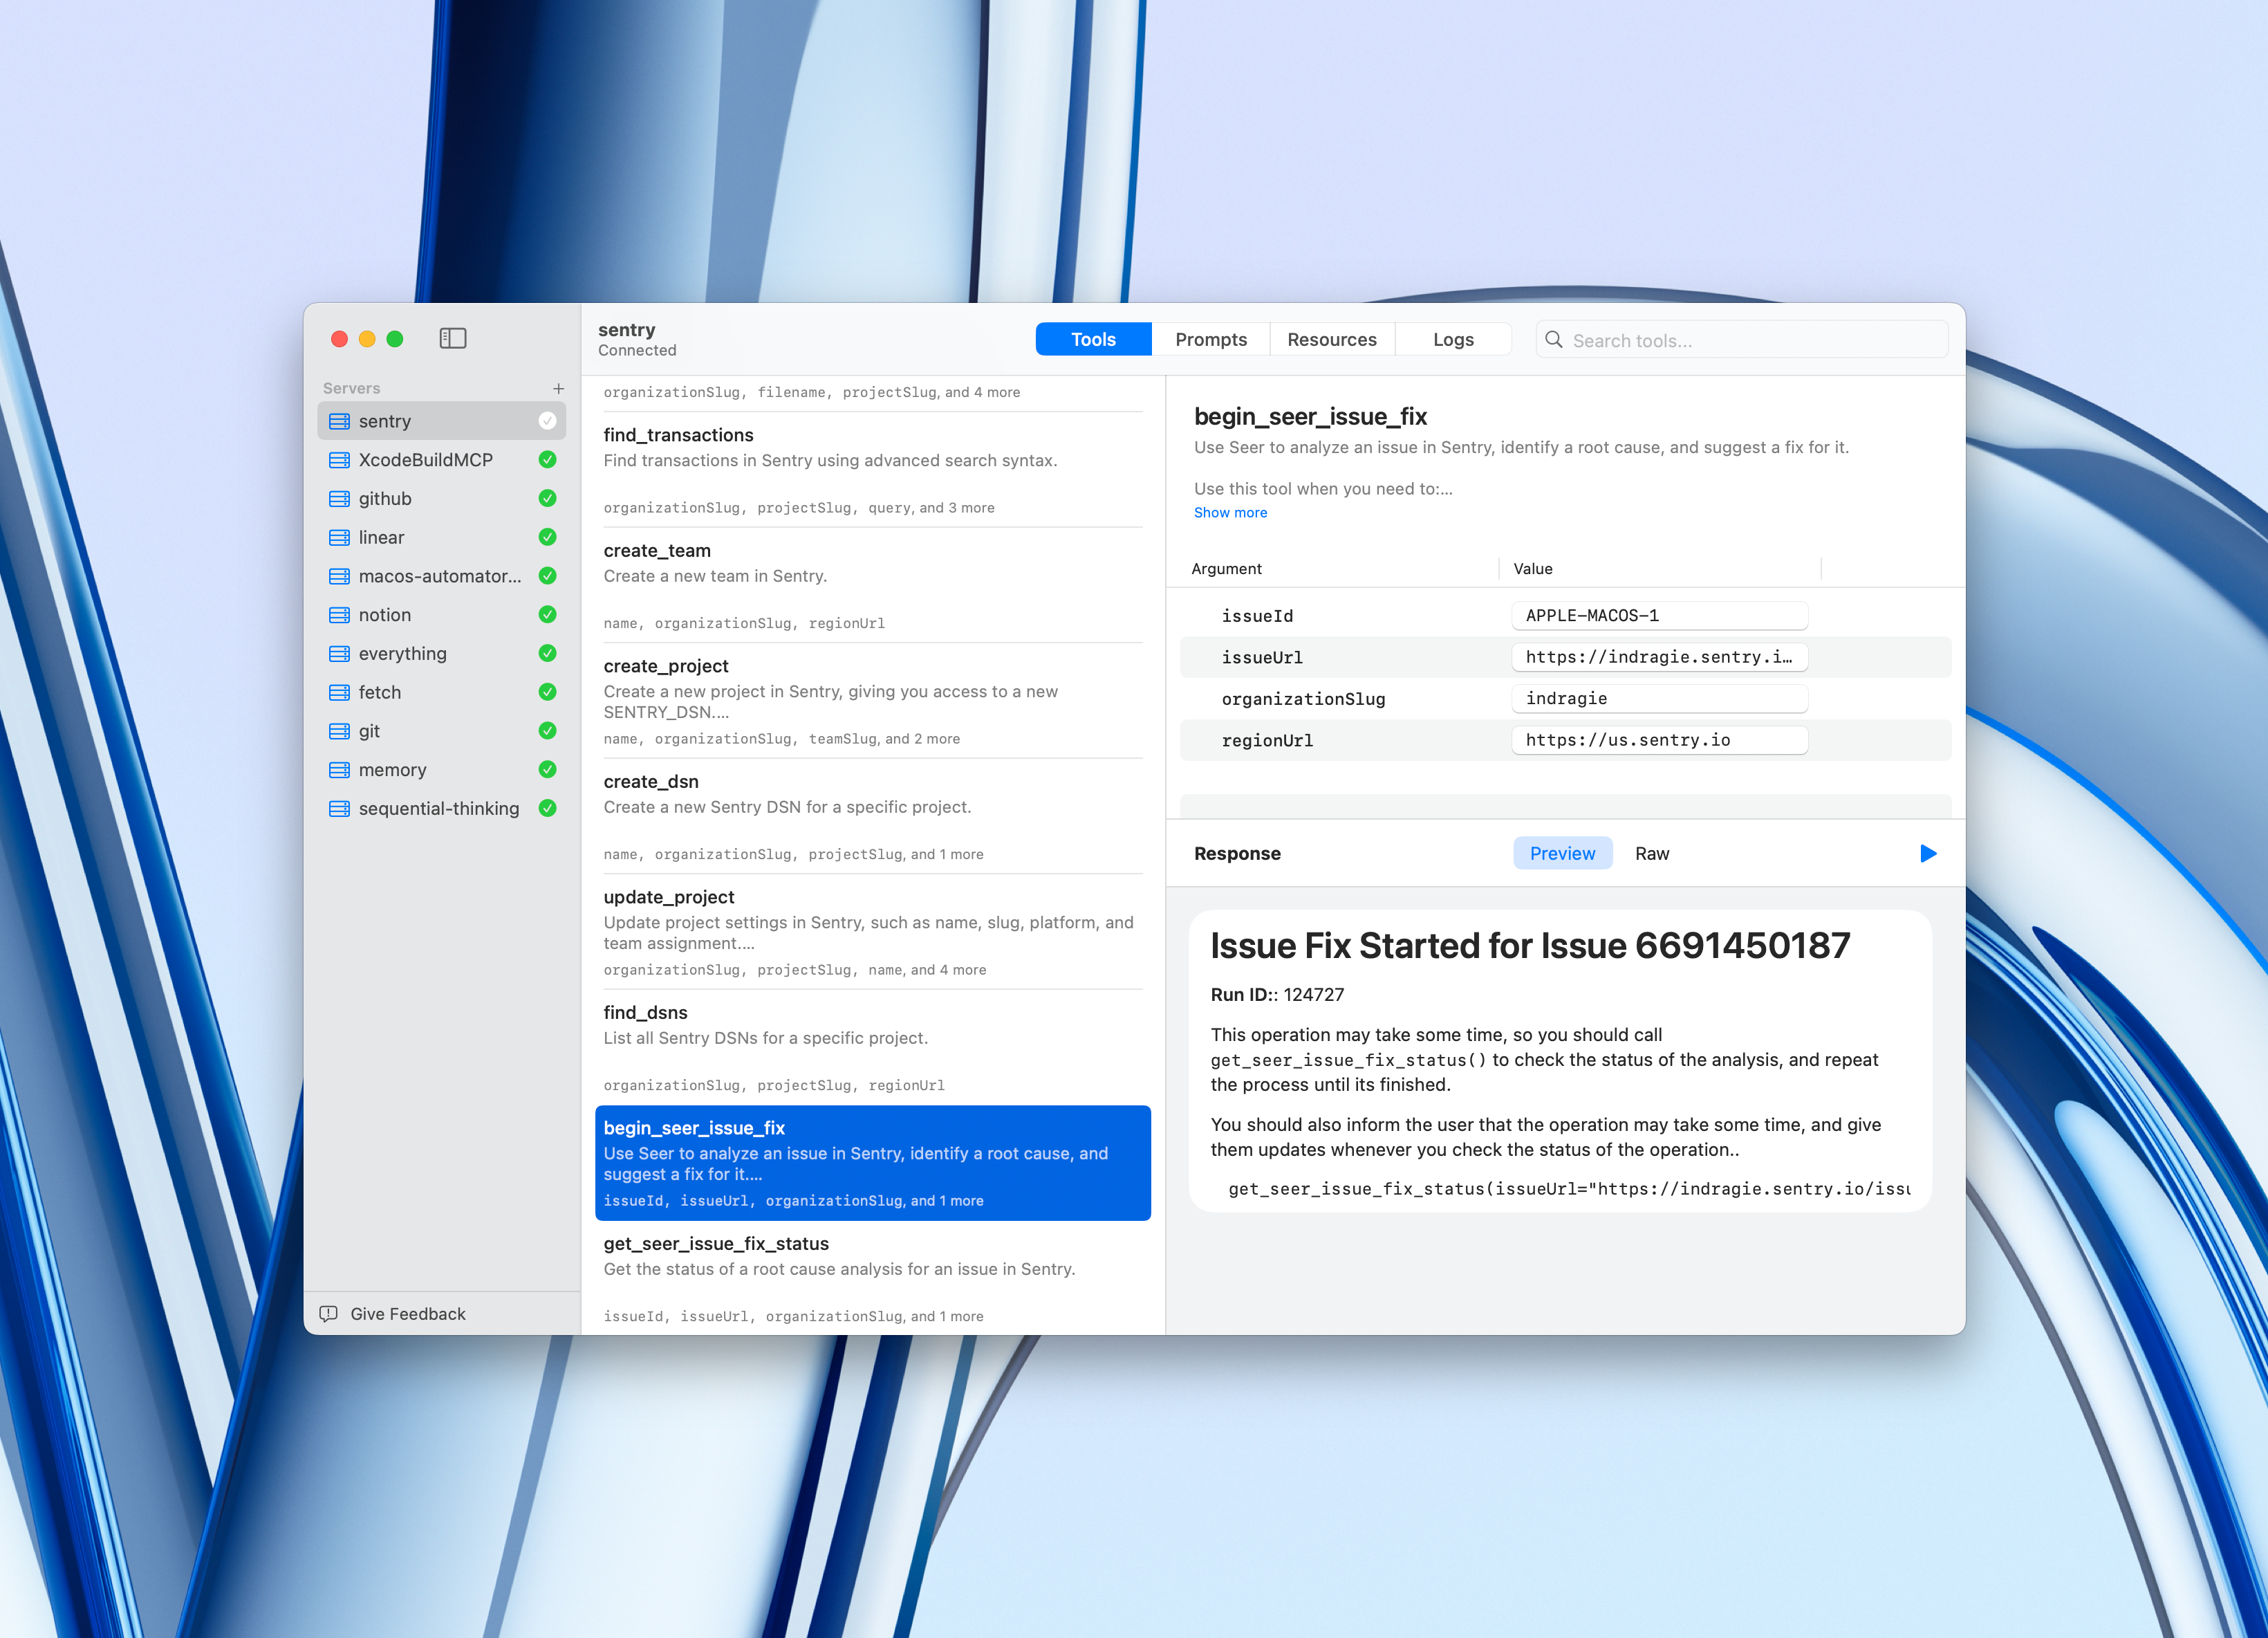Click the XcodeBuildMCP green status checkmark
The image size is (2268, 1638).
pos(547,459)
